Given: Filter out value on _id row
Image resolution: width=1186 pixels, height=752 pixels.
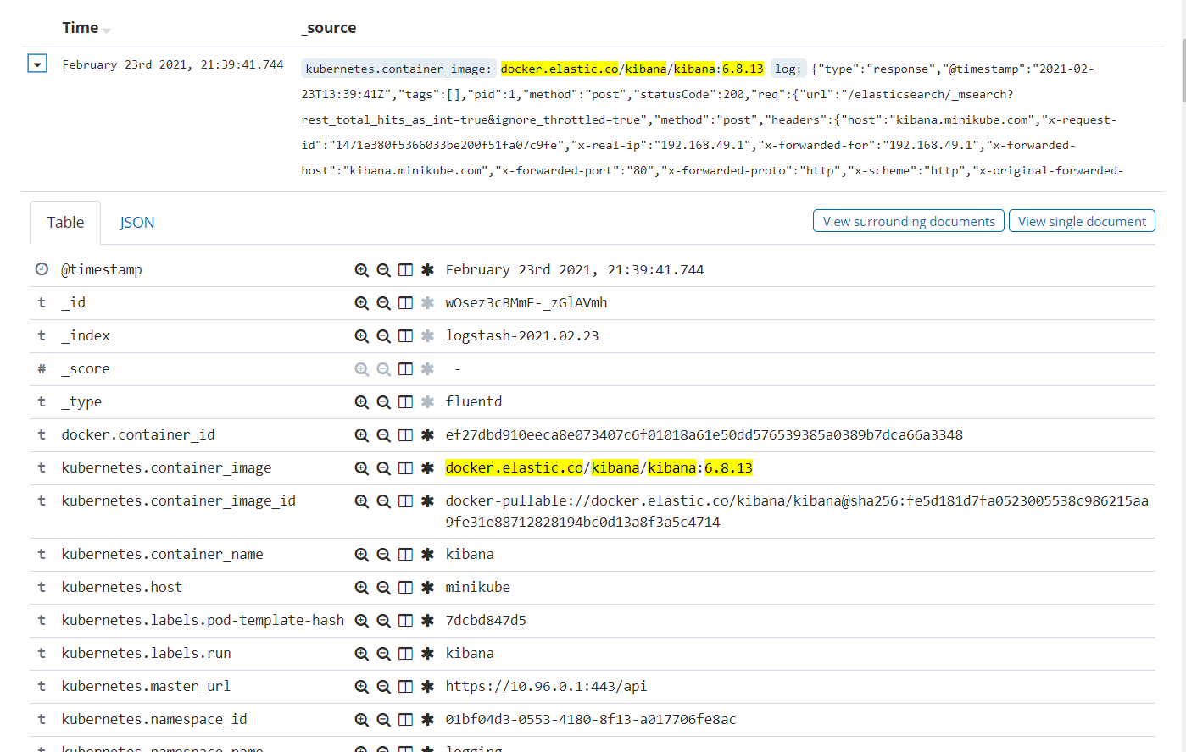Looking at the screenshot, I should pos(384,303).
